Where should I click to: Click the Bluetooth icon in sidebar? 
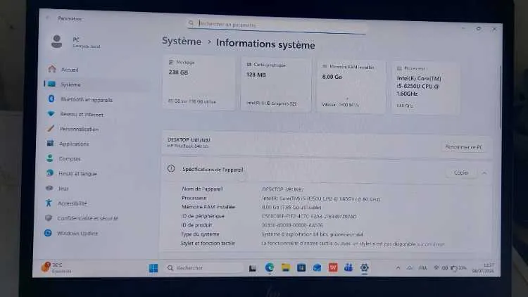click(51, 99)
